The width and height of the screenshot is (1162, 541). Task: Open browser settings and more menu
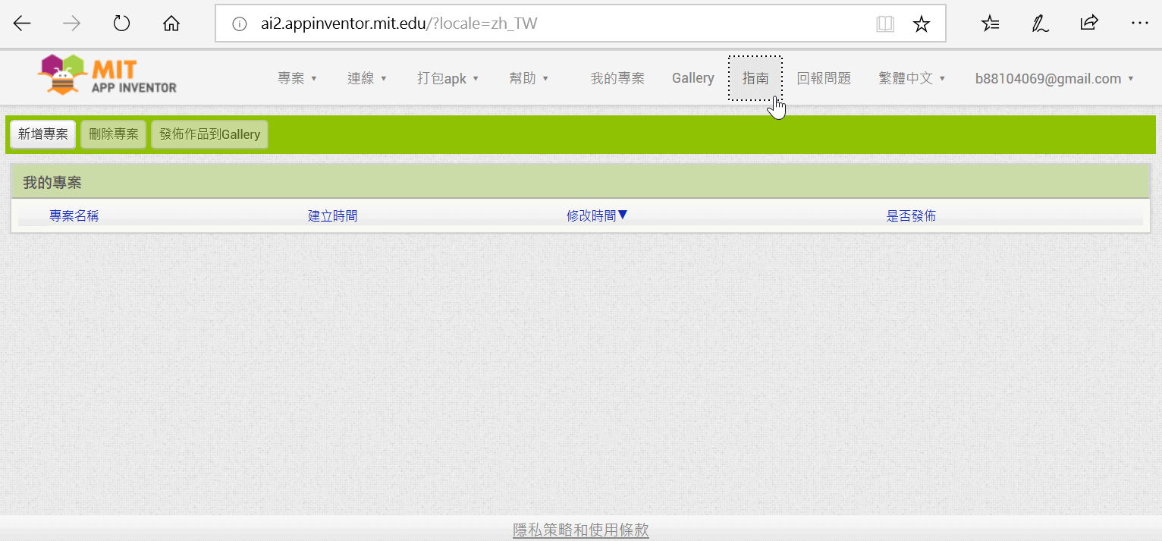1139,24
